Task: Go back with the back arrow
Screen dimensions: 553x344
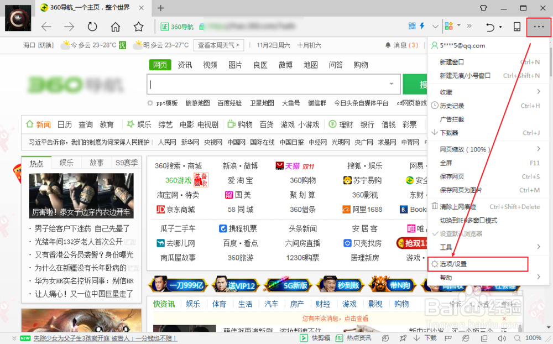Action: click(46, 27)
